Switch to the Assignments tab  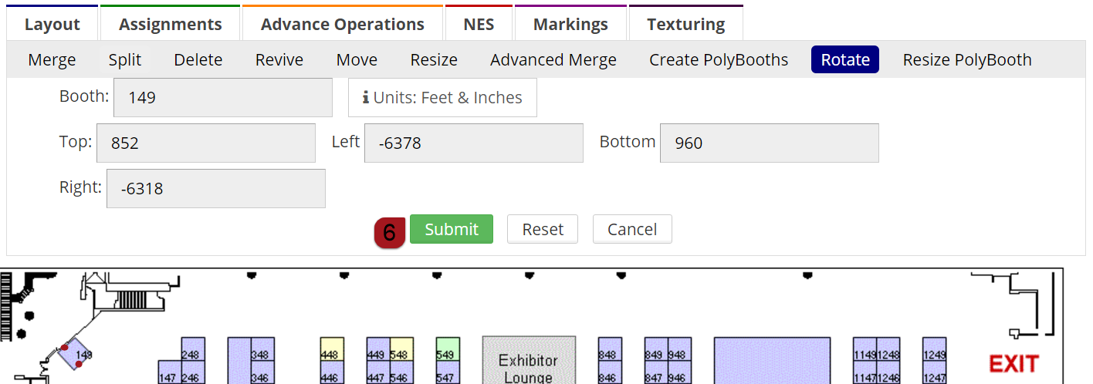170,24
